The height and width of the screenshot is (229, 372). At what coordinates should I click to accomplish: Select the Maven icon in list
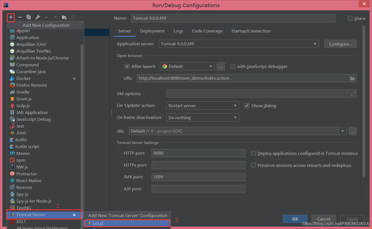click(x=12, y=153)
